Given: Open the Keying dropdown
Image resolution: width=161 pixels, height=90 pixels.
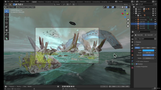Looking at the screenshot, I should click(19, 86).
